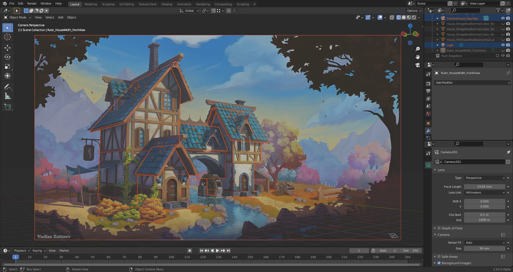
Task: Switch to the Shading workspace tab
Action: (167, 4)
